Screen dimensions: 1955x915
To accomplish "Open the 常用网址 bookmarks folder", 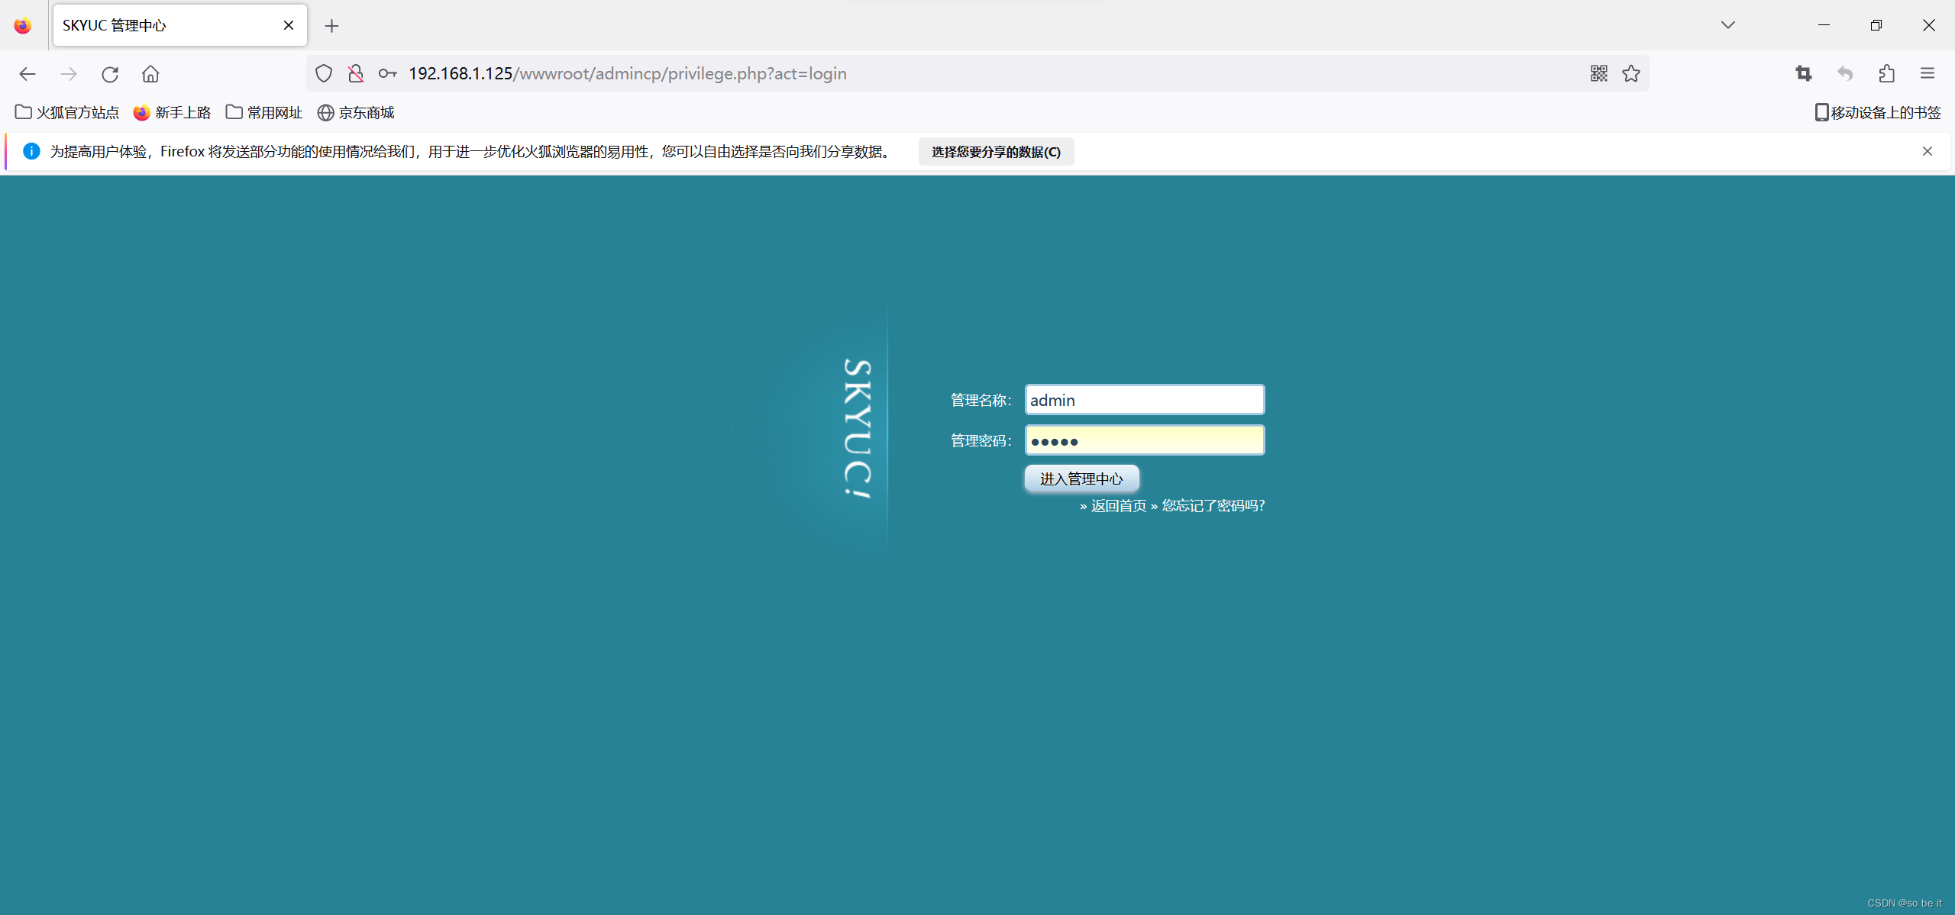I will [x=264, y=112].
